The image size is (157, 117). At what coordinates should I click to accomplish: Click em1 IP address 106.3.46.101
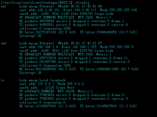coord(48,10)
